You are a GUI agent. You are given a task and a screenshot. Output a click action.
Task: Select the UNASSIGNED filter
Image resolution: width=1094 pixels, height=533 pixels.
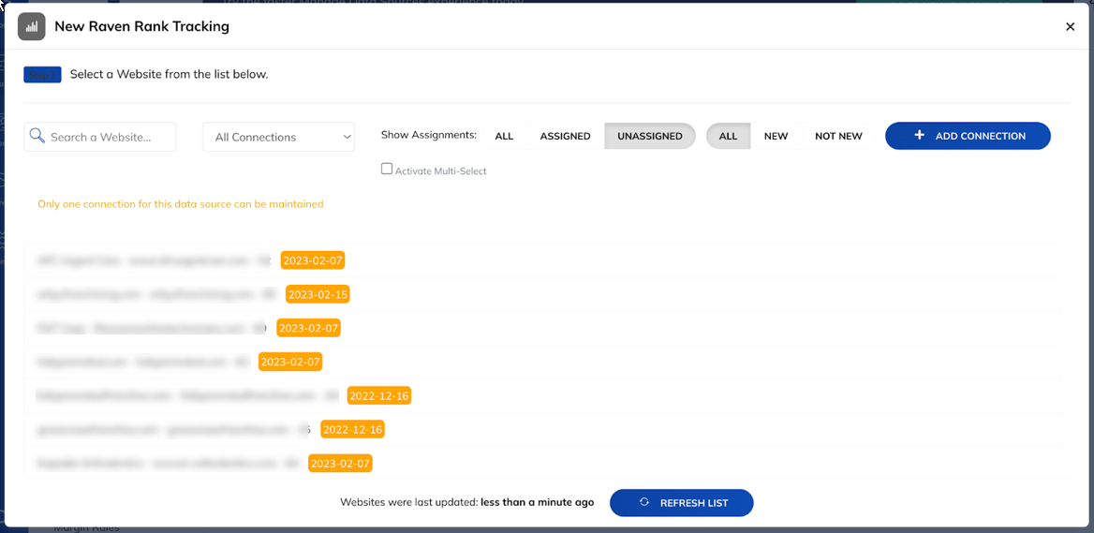tap(650, 136)
